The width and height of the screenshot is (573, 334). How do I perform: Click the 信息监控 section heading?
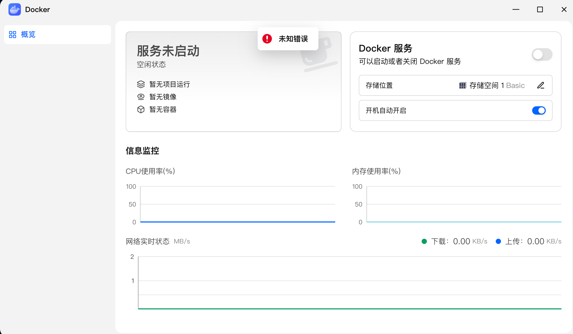pos(142,151)
